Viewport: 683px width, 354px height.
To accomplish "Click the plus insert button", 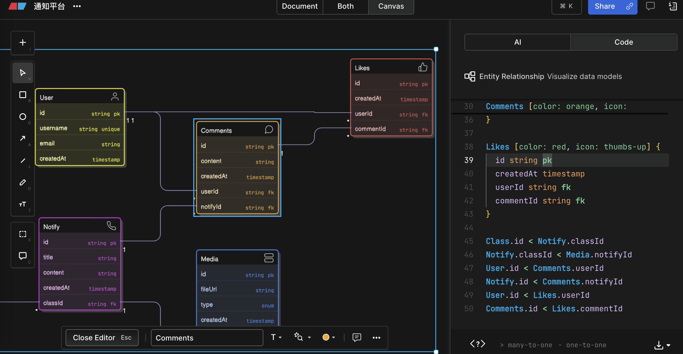I will [x=23, y=42].
